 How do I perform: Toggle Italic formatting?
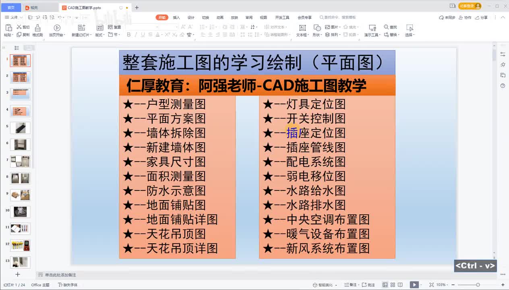[x=135, y=35]
